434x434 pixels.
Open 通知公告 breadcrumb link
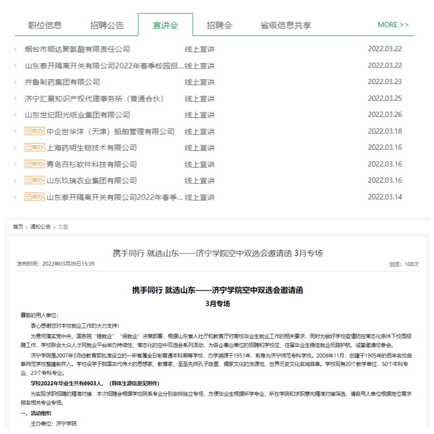41,227
